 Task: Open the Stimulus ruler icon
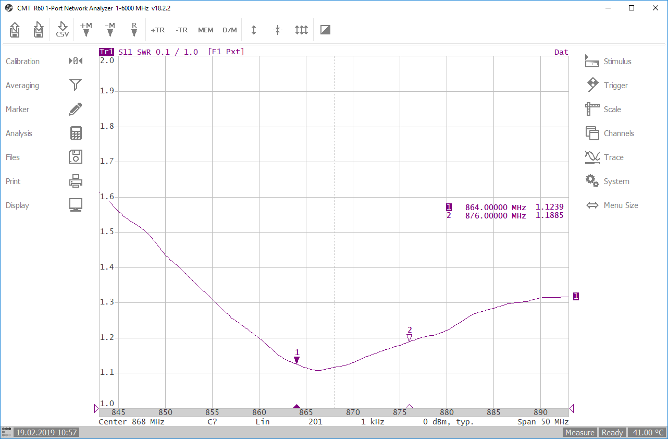pos(592,61)
